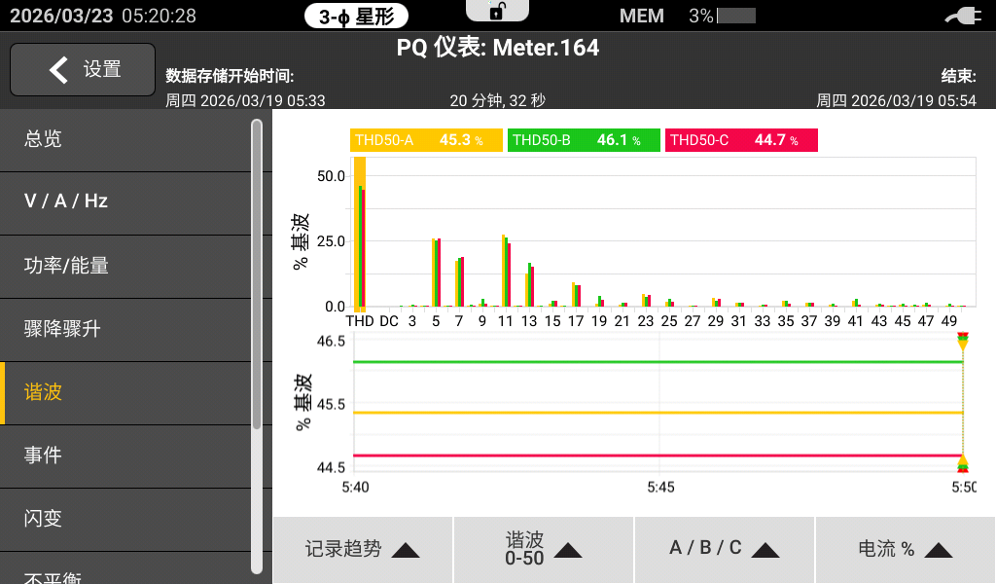Click the PQ 仪表: Meter.164 title

pyautogui.click(x=498, y=48)
